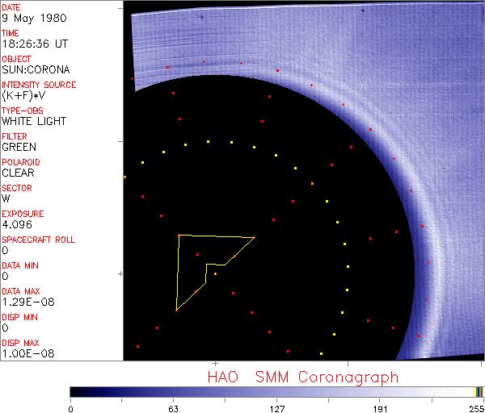Click the CLEAR polaroid value
This screenshot has height=413, width=485.
tap(18, 173)
